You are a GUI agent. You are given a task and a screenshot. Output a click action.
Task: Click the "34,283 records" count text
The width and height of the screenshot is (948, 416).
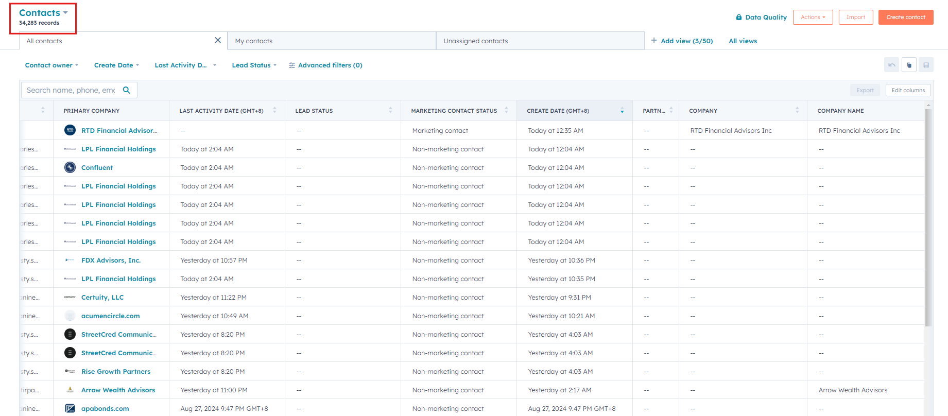39,23
